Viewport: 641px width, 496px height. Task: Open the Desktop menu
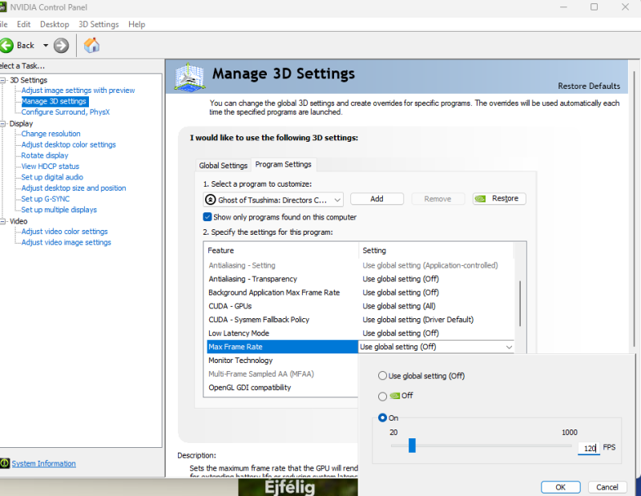pyautogui.click(x=54, y=24)
